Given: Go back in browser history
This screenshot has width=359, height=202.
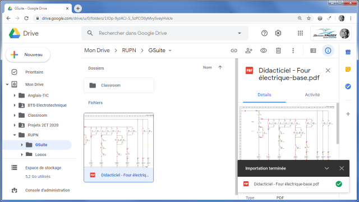Looking at the screenshot, I should coord(8,19).
